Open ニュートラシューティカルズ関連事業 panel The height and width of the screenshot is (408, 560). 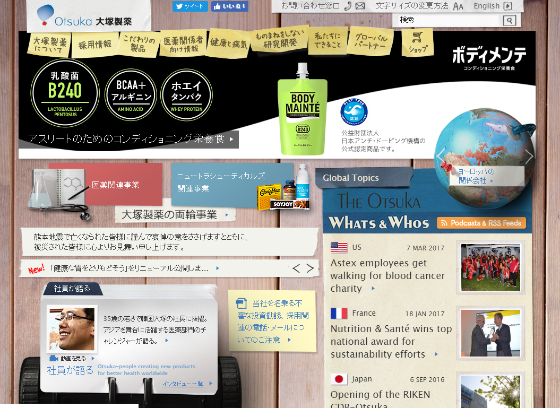(232, 185)
